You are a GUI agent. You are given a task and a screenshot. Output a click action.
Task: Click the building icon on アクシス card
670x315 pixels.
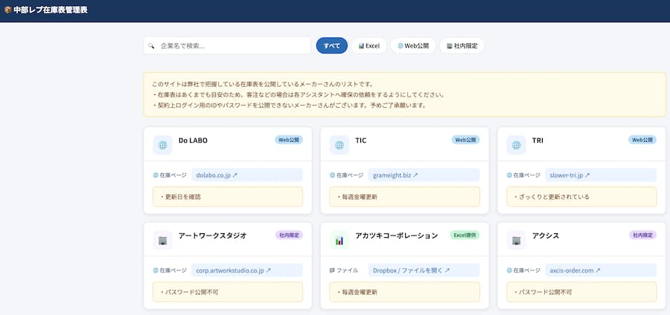(516, 241)
